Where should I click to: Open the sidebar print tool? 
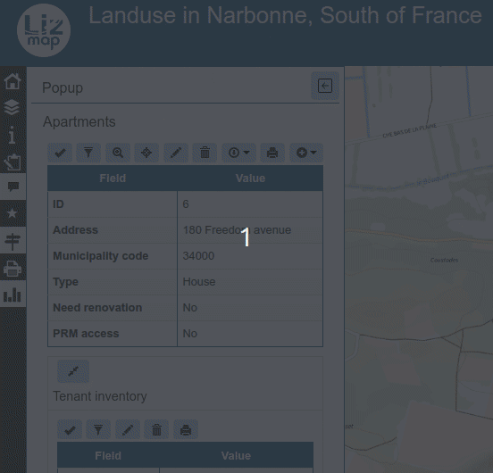(x=13, y=268)
